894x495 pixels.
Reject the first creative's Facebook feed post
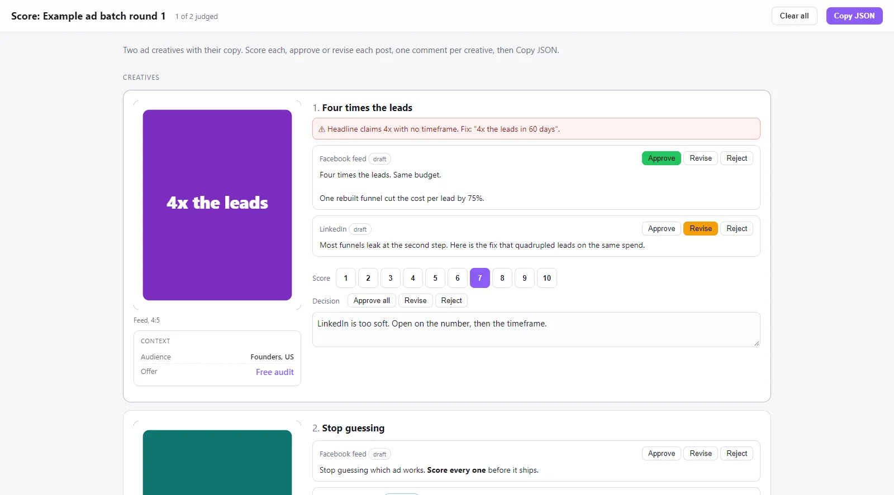(736, 158)
